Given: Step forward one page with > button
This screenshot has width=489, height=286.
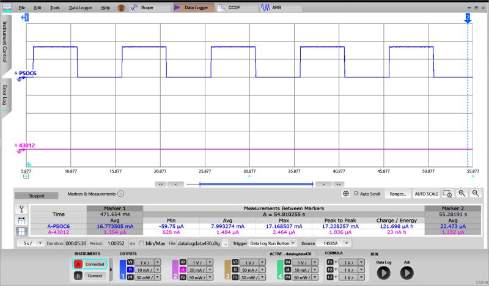Looking at the screenshot, I should pos(323,185).
